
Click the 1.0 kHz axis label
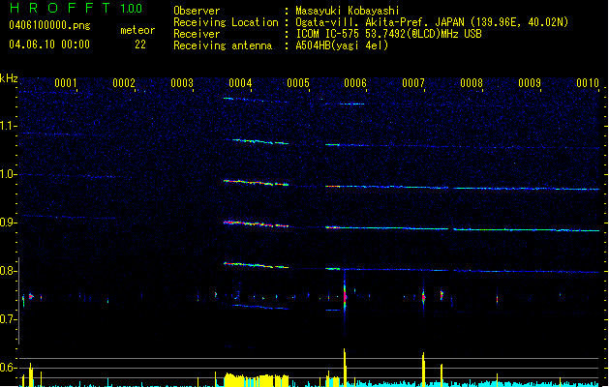(x=8, y=174)
